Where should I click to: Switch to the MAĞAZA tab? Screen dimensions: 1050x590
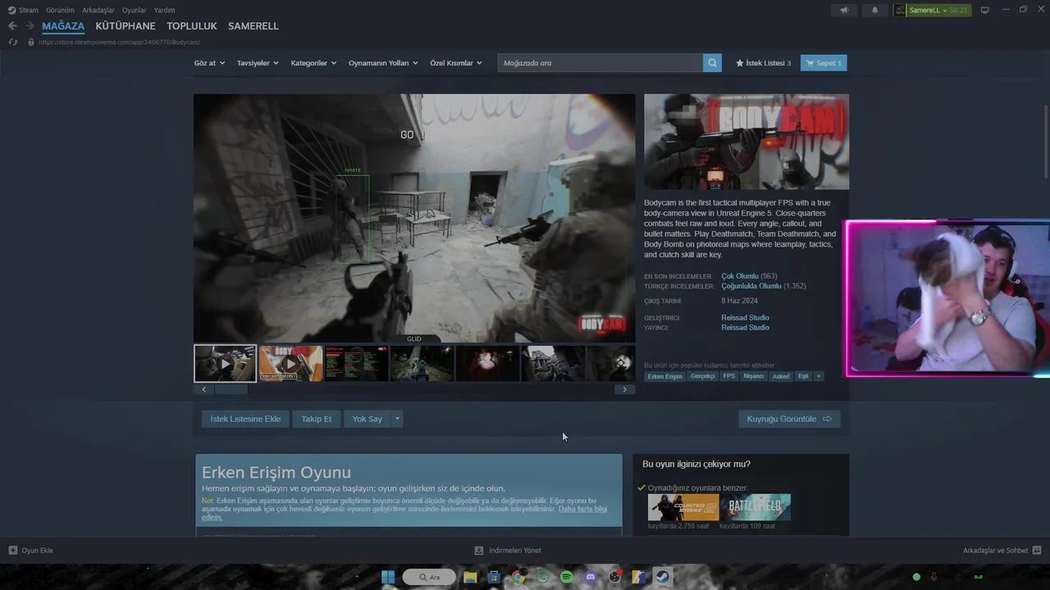(x=63, y=26)
